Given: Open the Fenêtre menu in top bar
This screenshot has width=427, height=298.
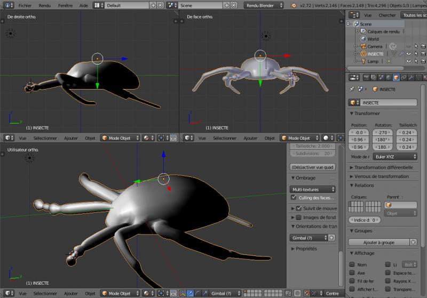Looking at the screenshot, I should (65, 5).
